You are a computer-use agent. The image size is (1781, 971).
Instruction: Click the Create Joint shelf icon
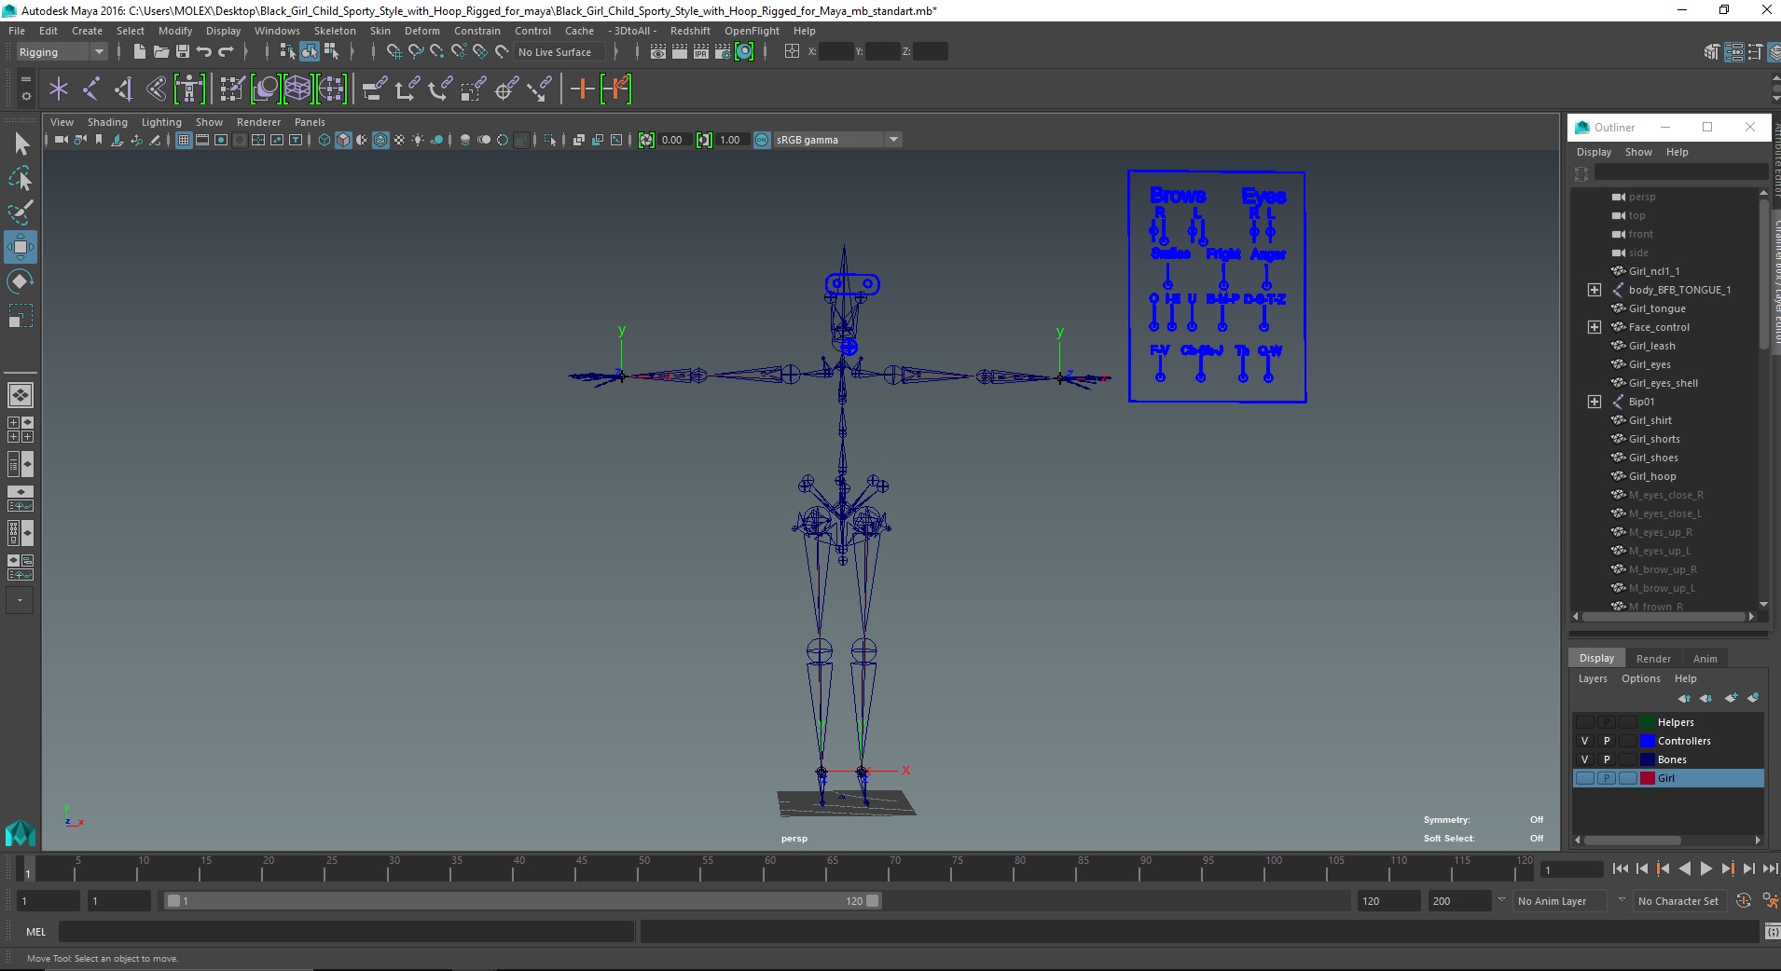pos(91,89)
